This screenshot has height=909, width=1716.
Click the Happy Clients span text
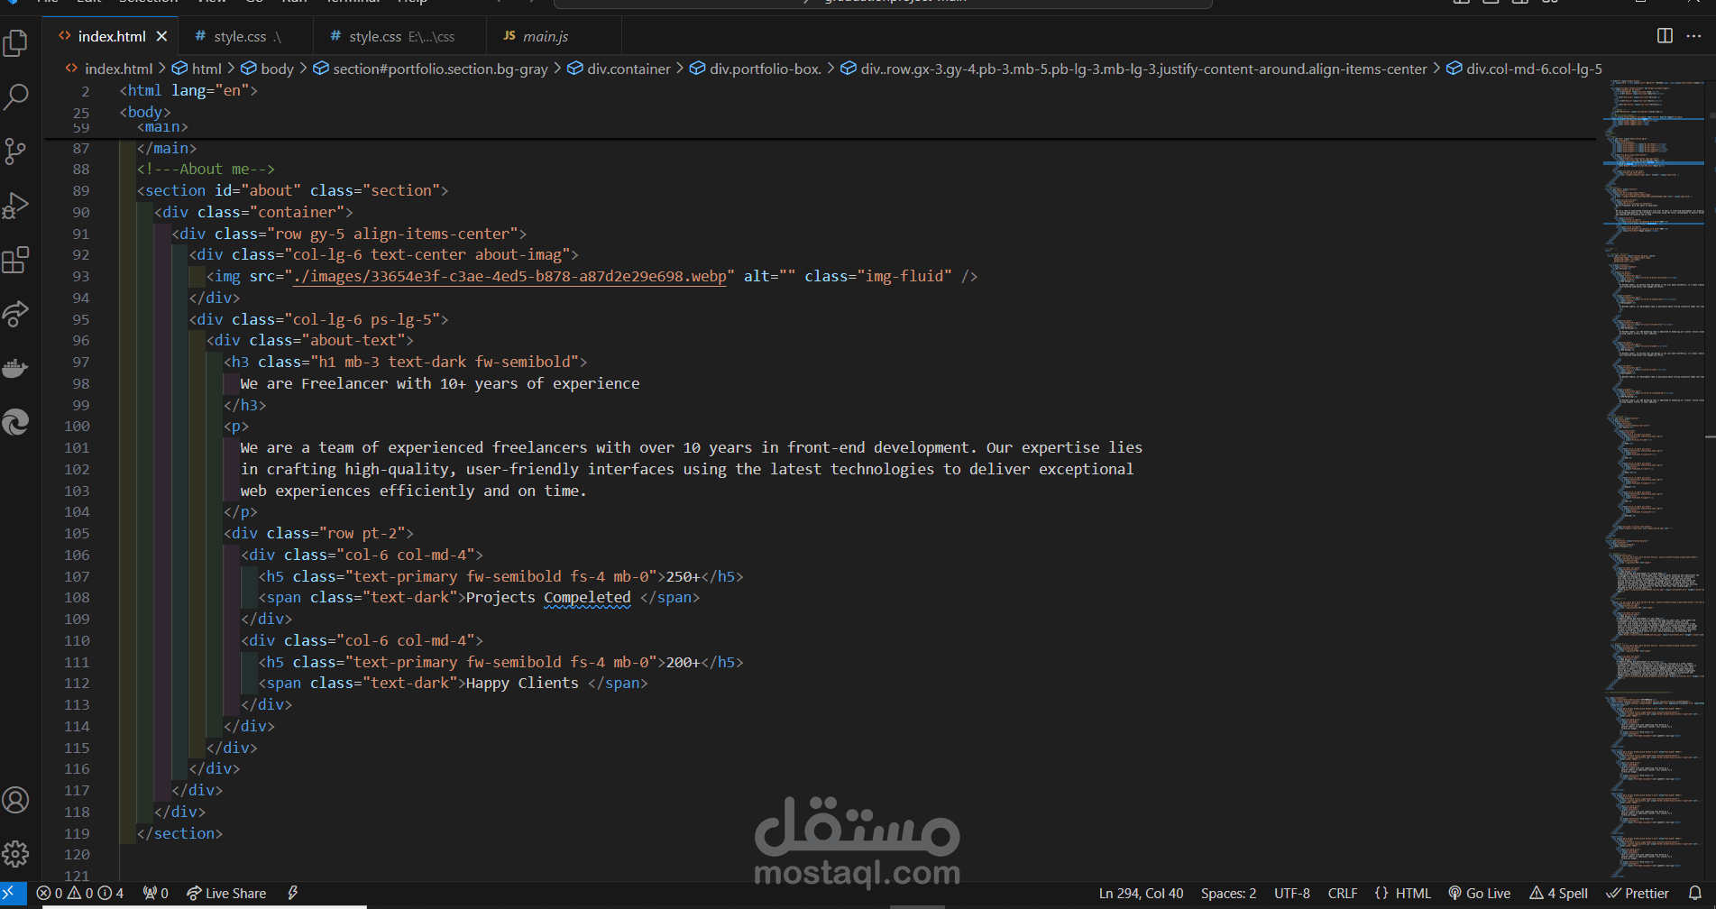522,683
